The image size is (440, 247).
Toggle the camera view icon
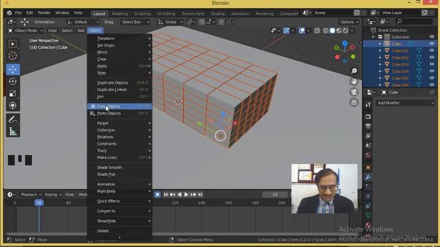click(x=354, y=92)
